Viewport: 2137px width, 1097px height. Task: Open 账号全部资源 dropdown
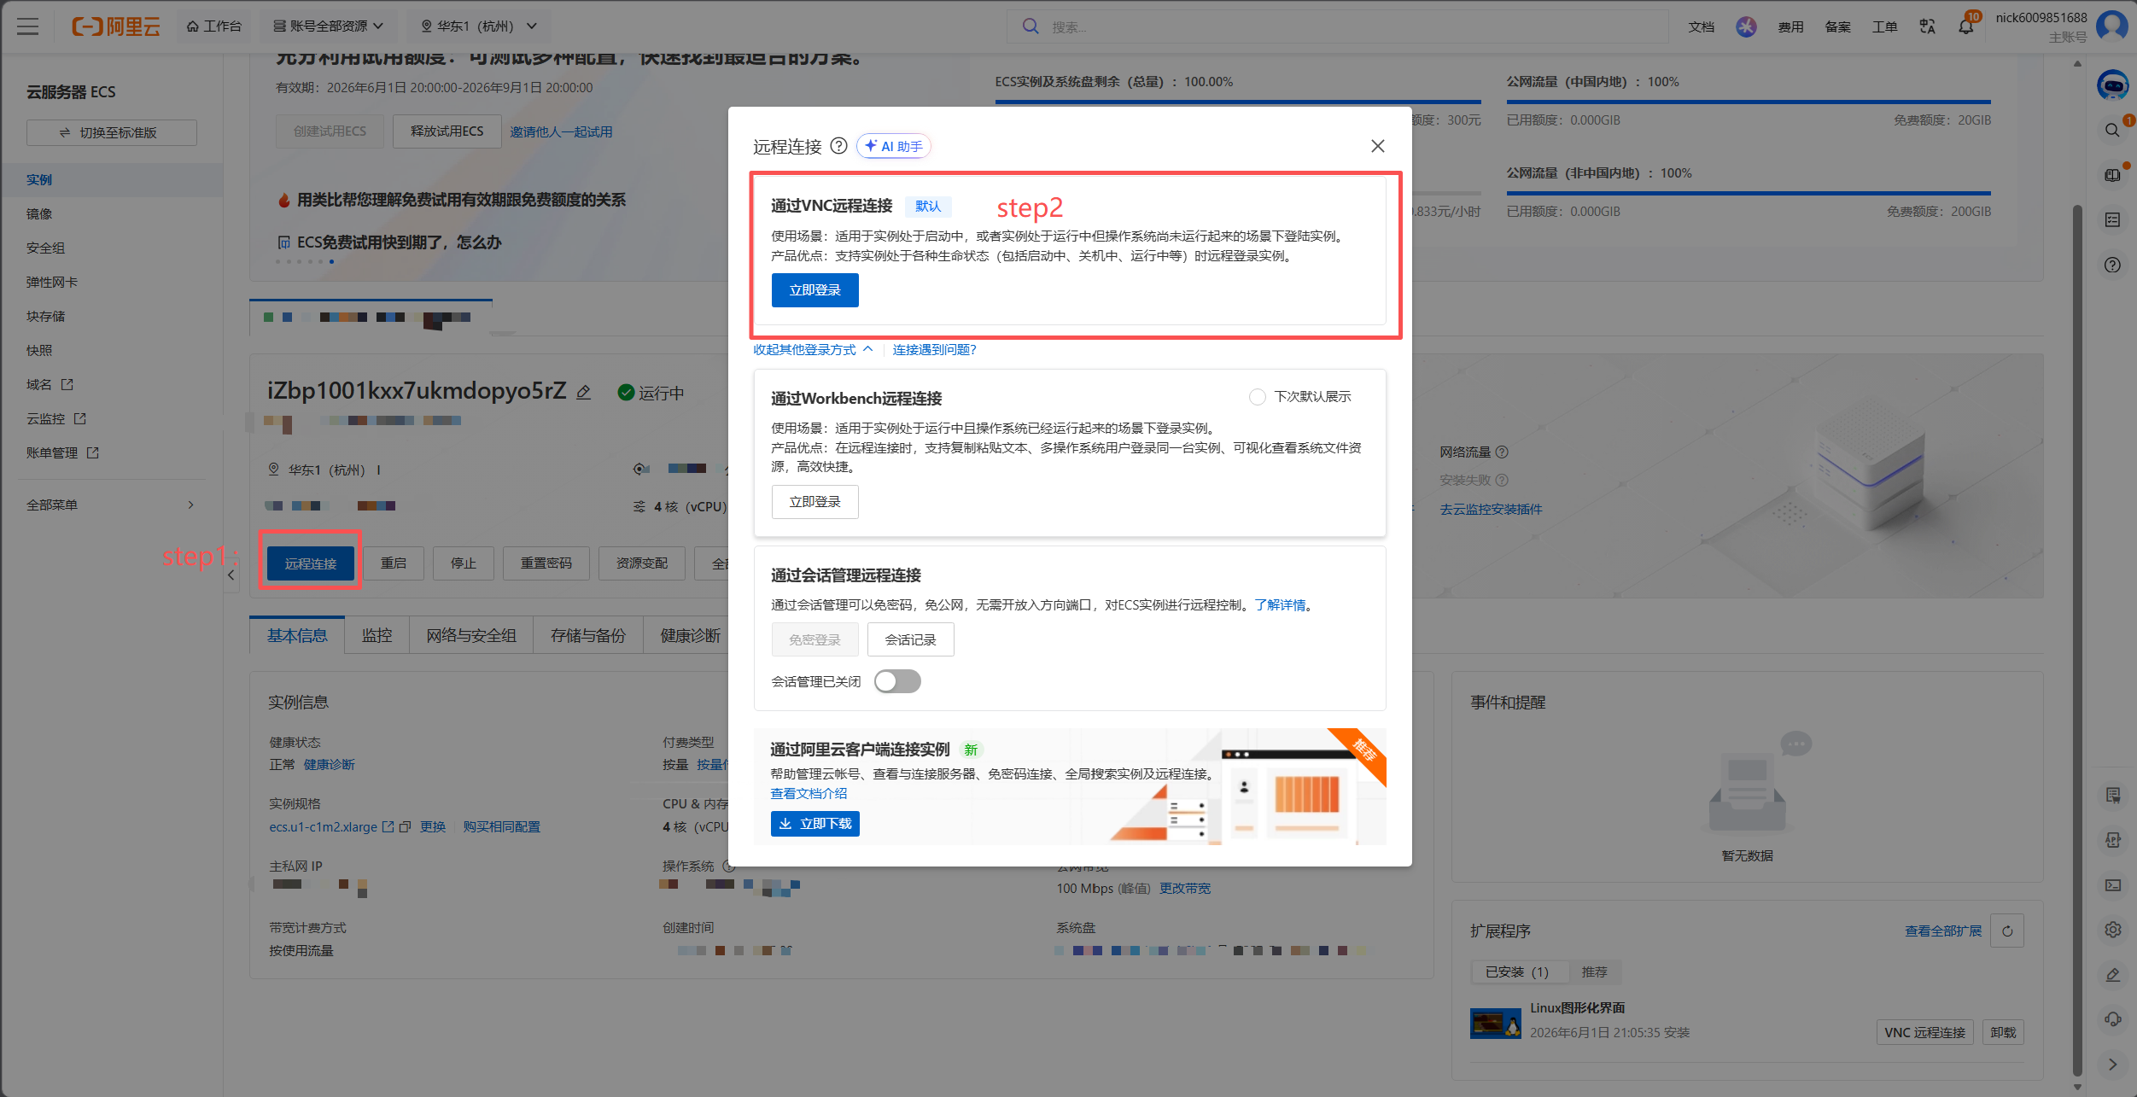(328, 26)
